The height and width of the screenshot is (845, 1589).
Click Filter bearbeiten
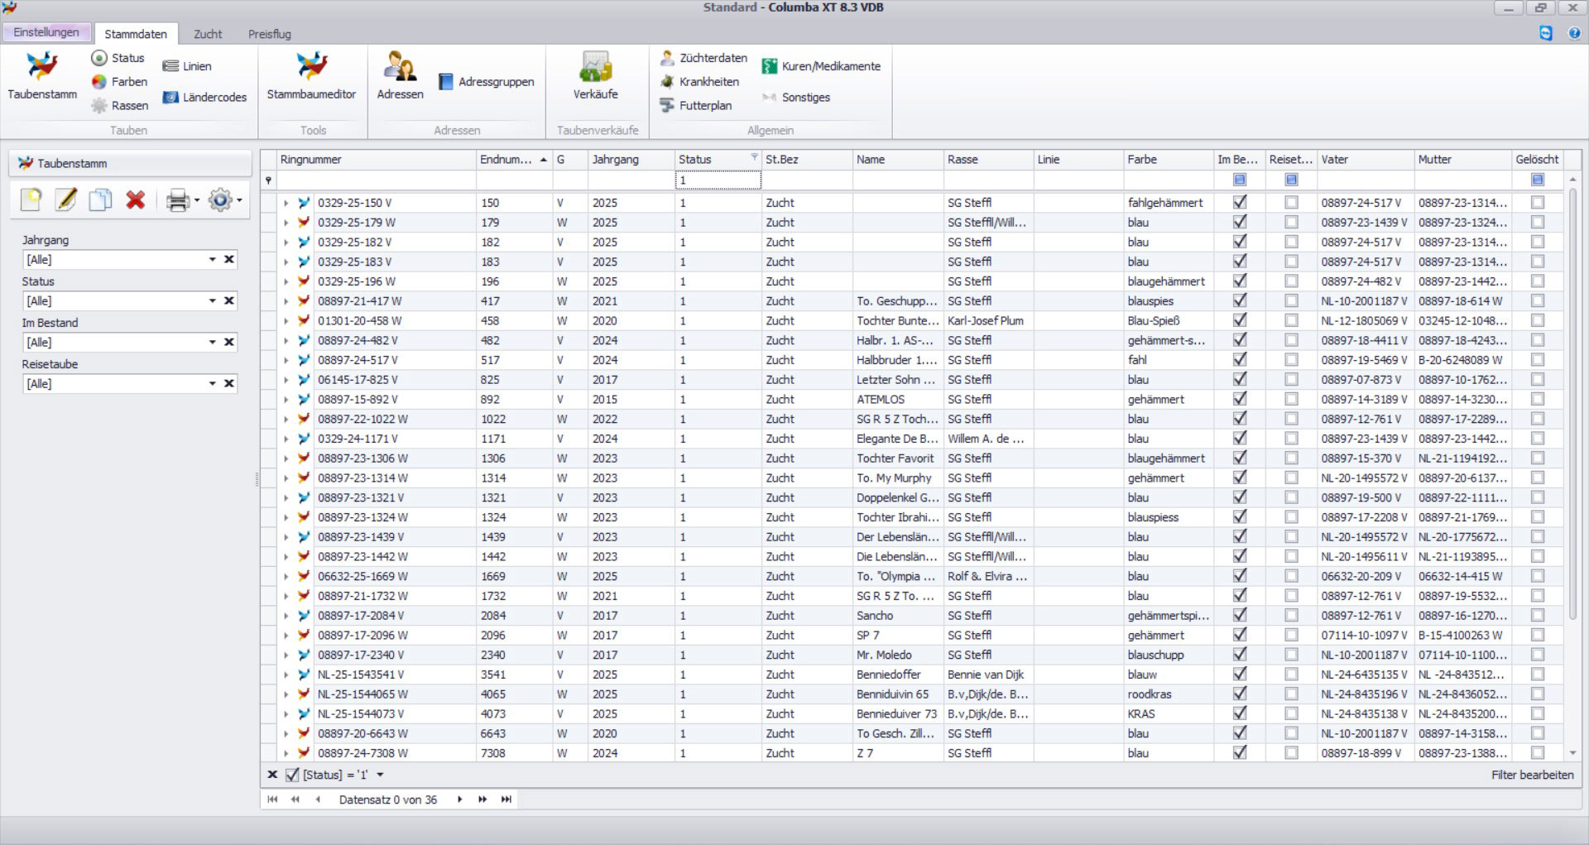[1532, 775]
